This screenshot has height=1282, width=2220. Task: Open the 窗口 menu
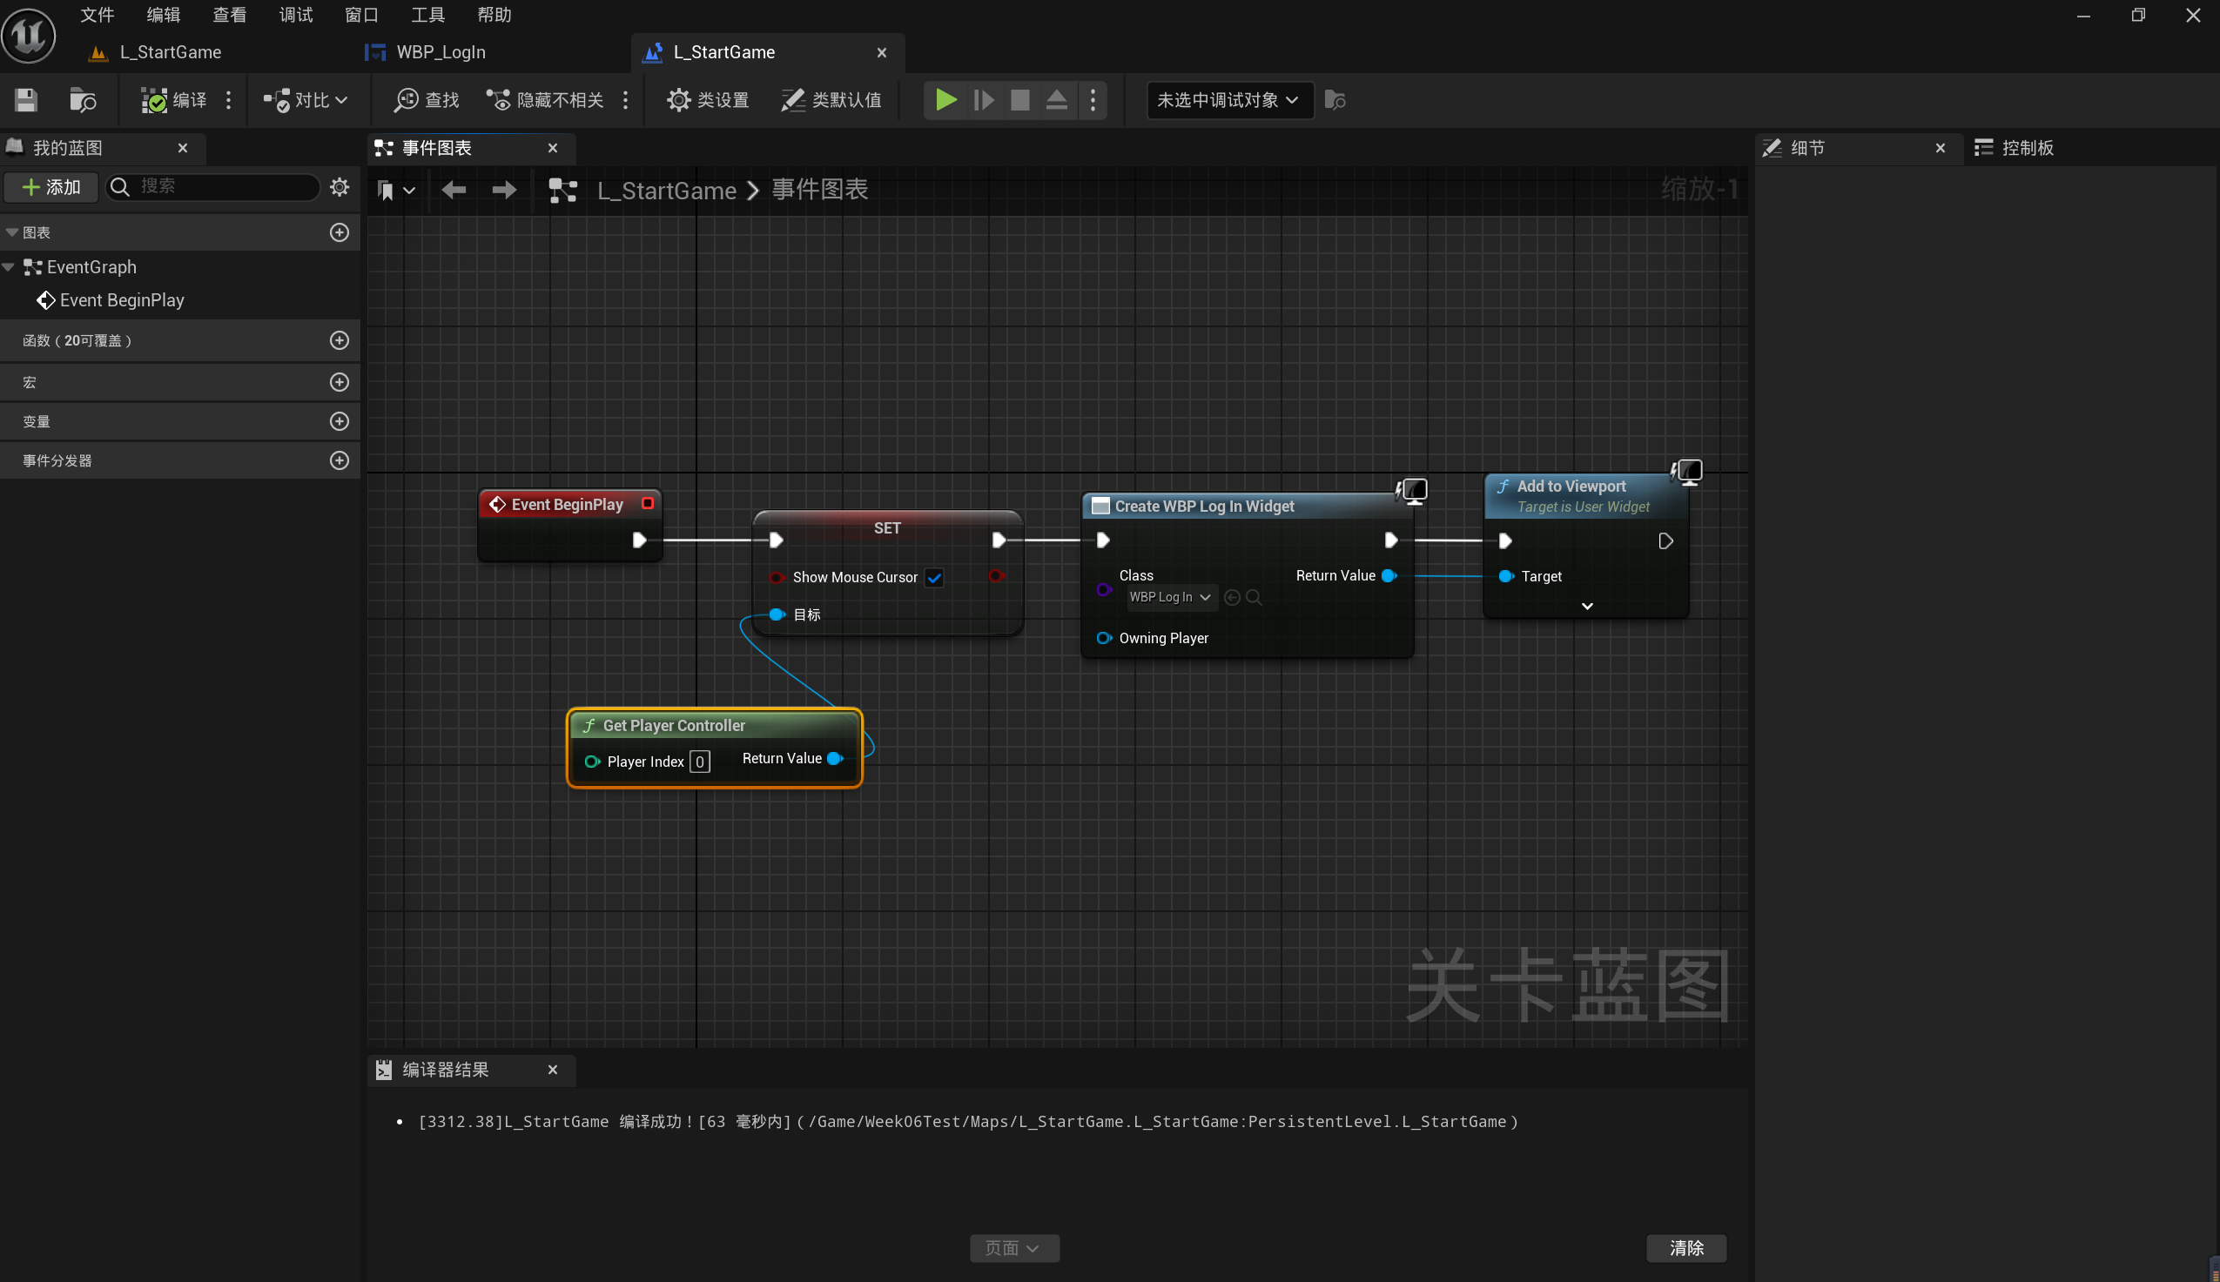click(360, 14)
